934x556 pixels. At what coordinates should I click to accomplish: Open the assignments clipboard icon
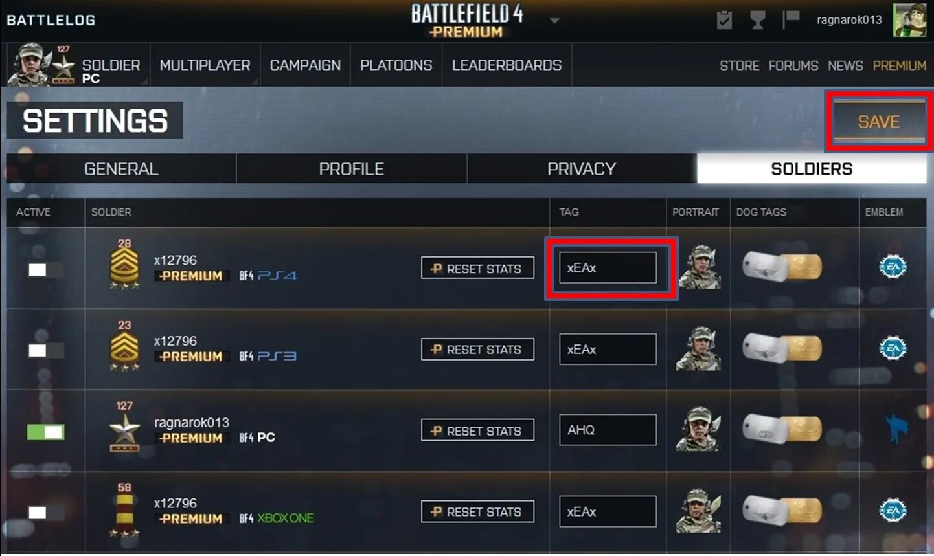pos(724,20)
